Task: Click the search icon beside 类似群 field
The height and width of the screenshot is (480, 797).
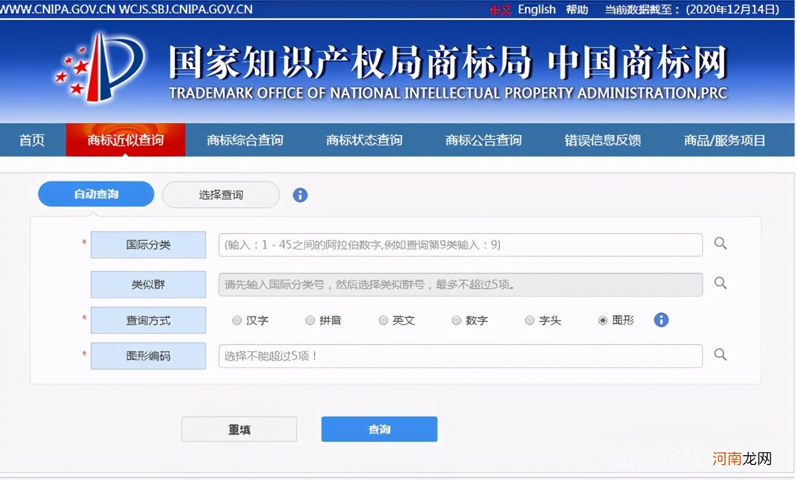Action: click(720, 283)
